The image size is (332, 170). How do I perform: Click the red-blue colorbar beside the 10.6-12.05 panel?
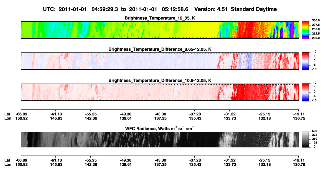point(305,92)
